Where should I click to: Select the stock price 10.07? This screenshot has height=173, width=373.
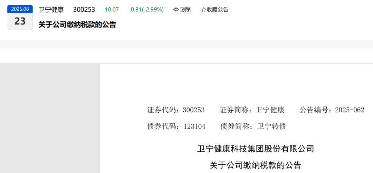click(x=112, y=10)
